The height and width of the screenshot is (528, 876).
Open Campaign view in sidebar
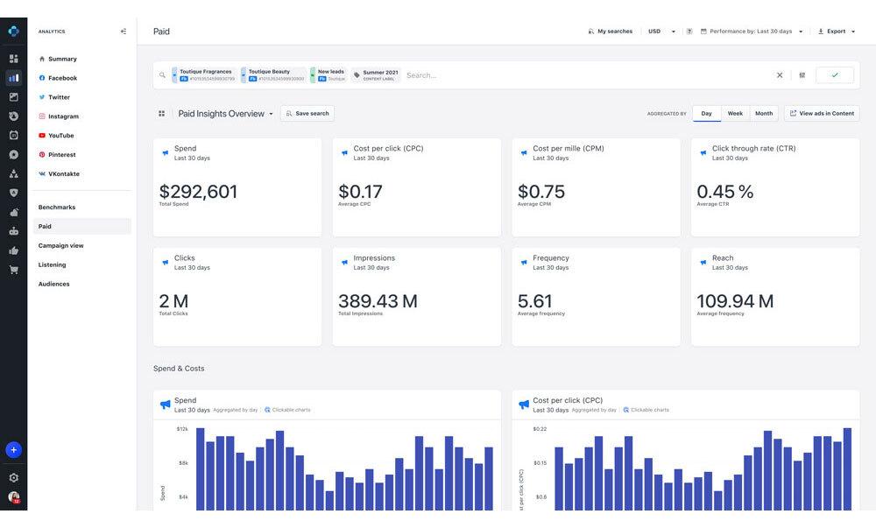click(61, 245)
